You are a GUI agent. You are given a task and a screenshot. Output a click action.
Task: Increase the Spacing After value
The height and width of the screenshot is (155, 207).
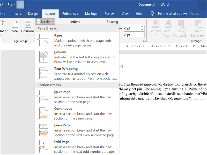click(142, 34)
